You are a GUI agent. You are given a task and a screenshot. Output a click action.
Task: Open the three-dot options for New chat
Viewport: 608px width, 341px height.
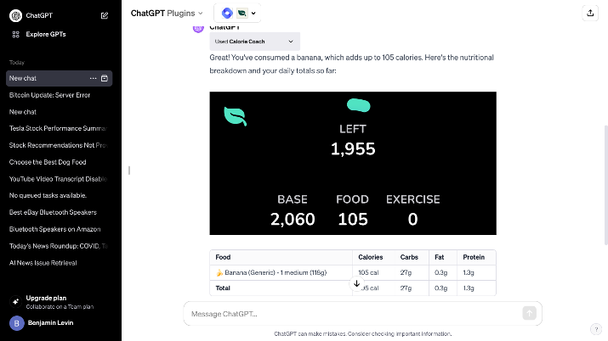(93, 78)
